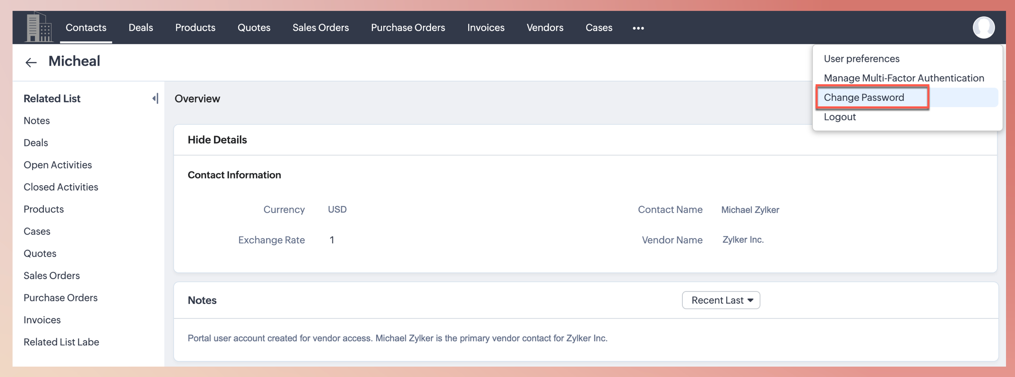Switch to the Deals tab

(140, 27)
